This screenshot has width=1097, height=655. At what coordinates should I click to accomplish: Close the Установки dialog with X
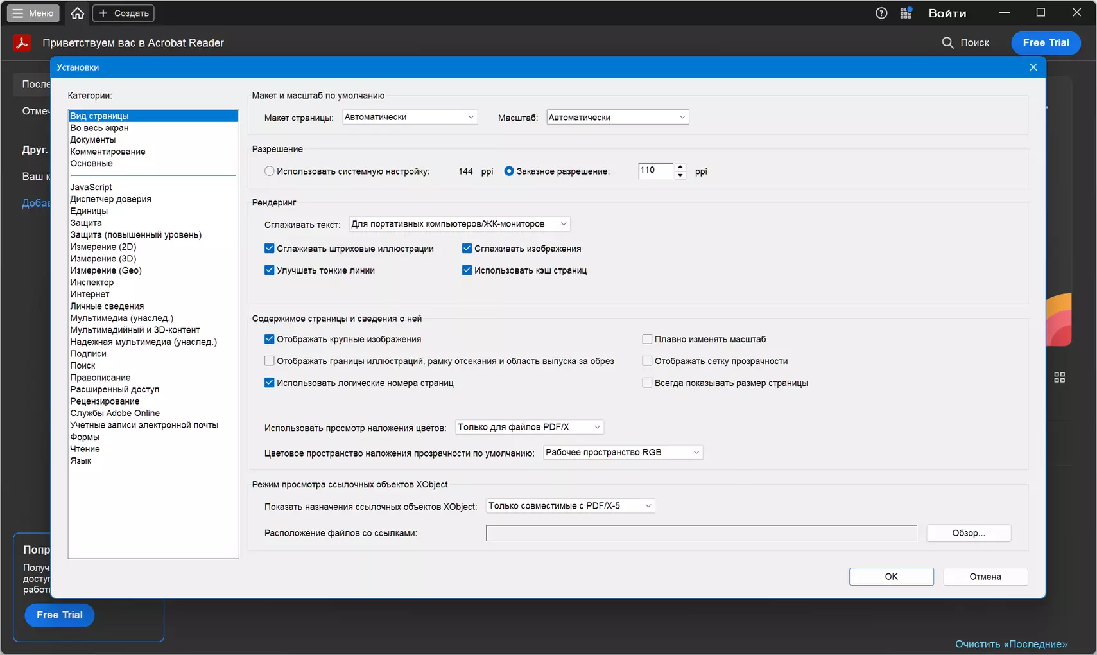pyautogui.click(x=1033, y=67)
